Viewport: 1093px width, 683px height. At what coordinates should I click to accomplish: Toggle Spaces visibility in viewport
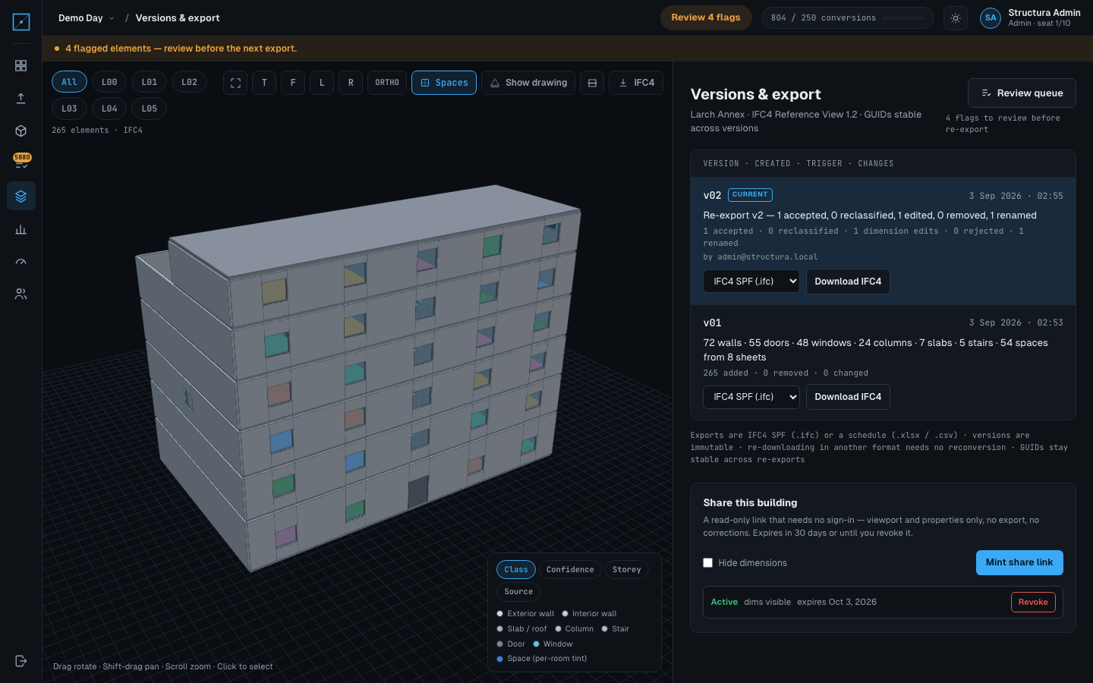444,83
